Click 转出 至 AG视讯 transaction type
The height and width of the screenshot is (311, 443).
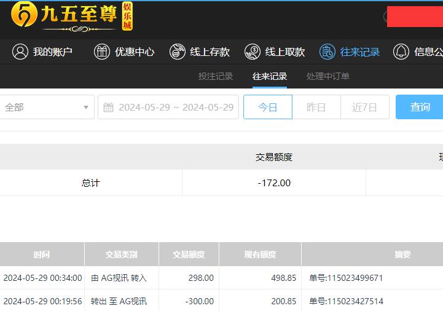[x=119, y=301]
